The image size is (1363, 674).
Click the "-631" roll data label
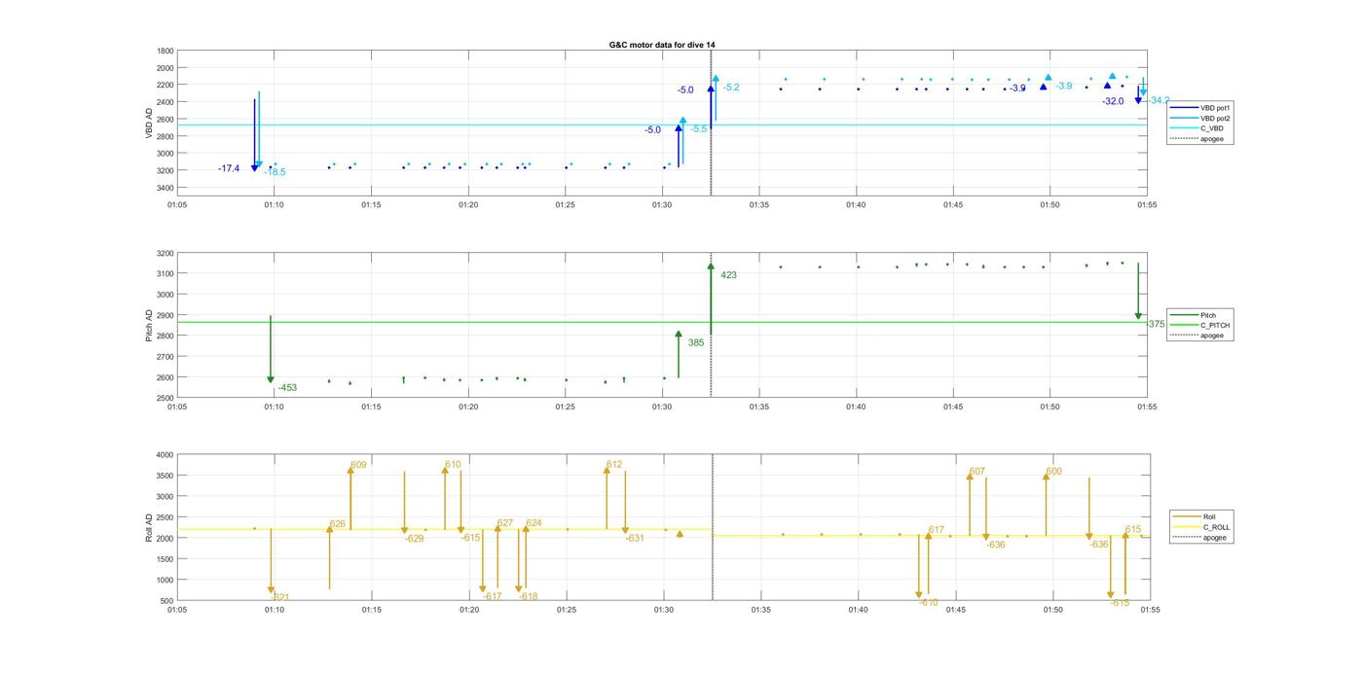[x=635, y=539]
